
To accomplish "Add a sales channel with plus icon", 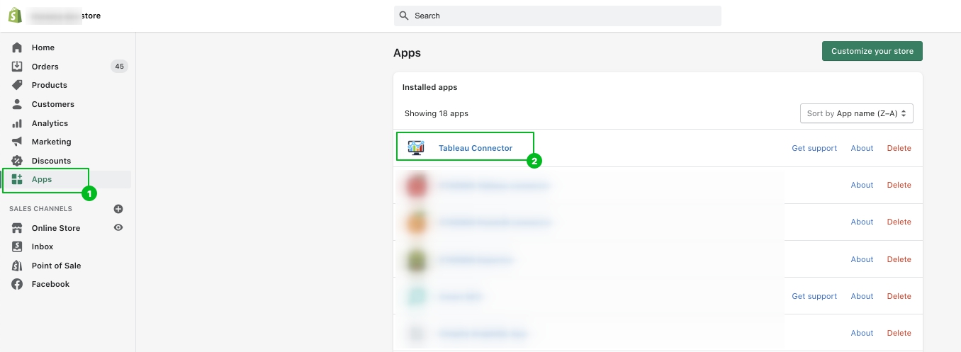I will coord(118,209).
